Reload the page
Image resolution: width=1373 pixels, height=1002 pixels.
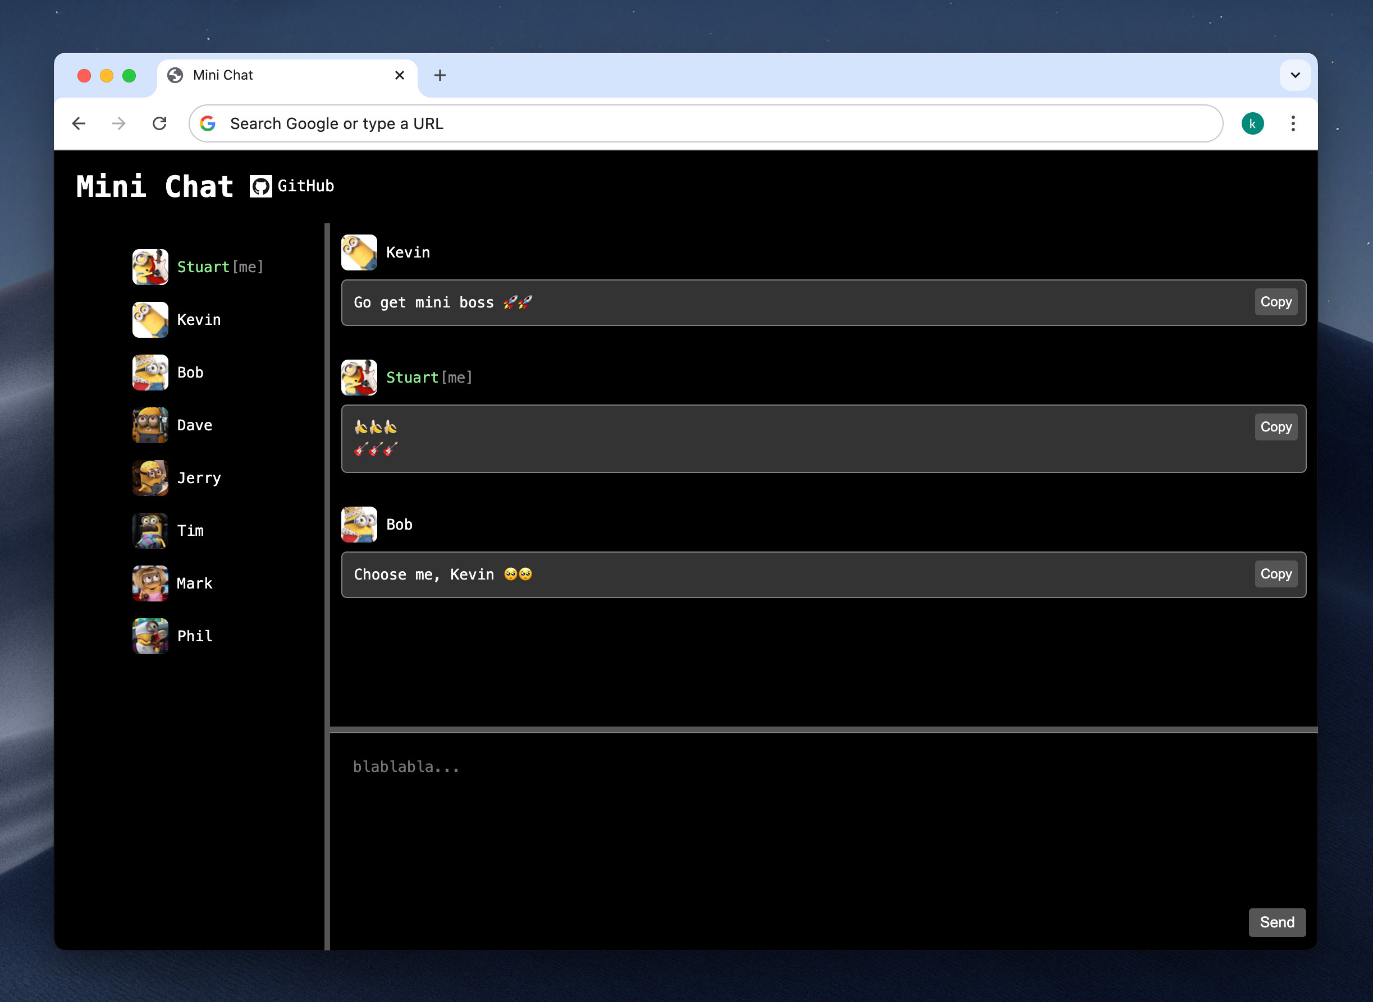click(x=159, y=124)
